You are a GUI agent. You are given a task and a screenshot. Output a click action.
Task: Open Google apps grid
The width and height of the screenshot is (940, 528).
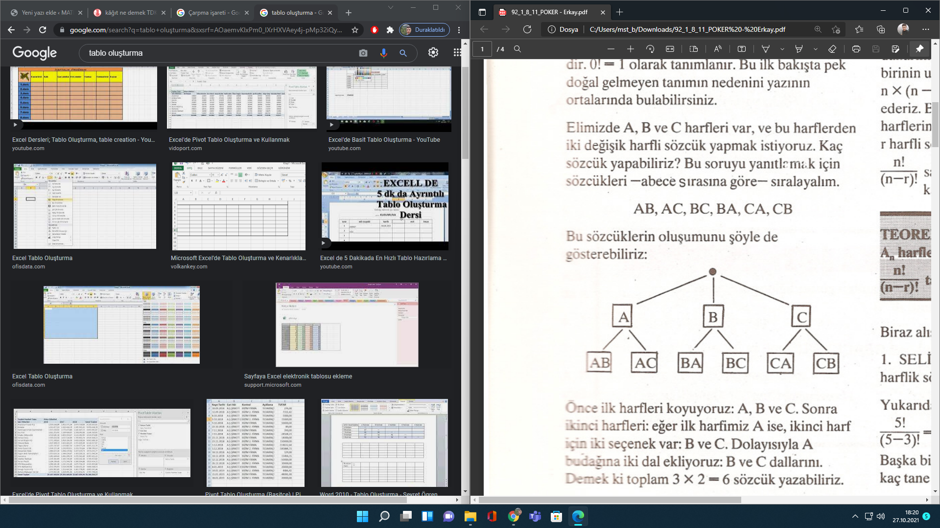click(457, 52)
